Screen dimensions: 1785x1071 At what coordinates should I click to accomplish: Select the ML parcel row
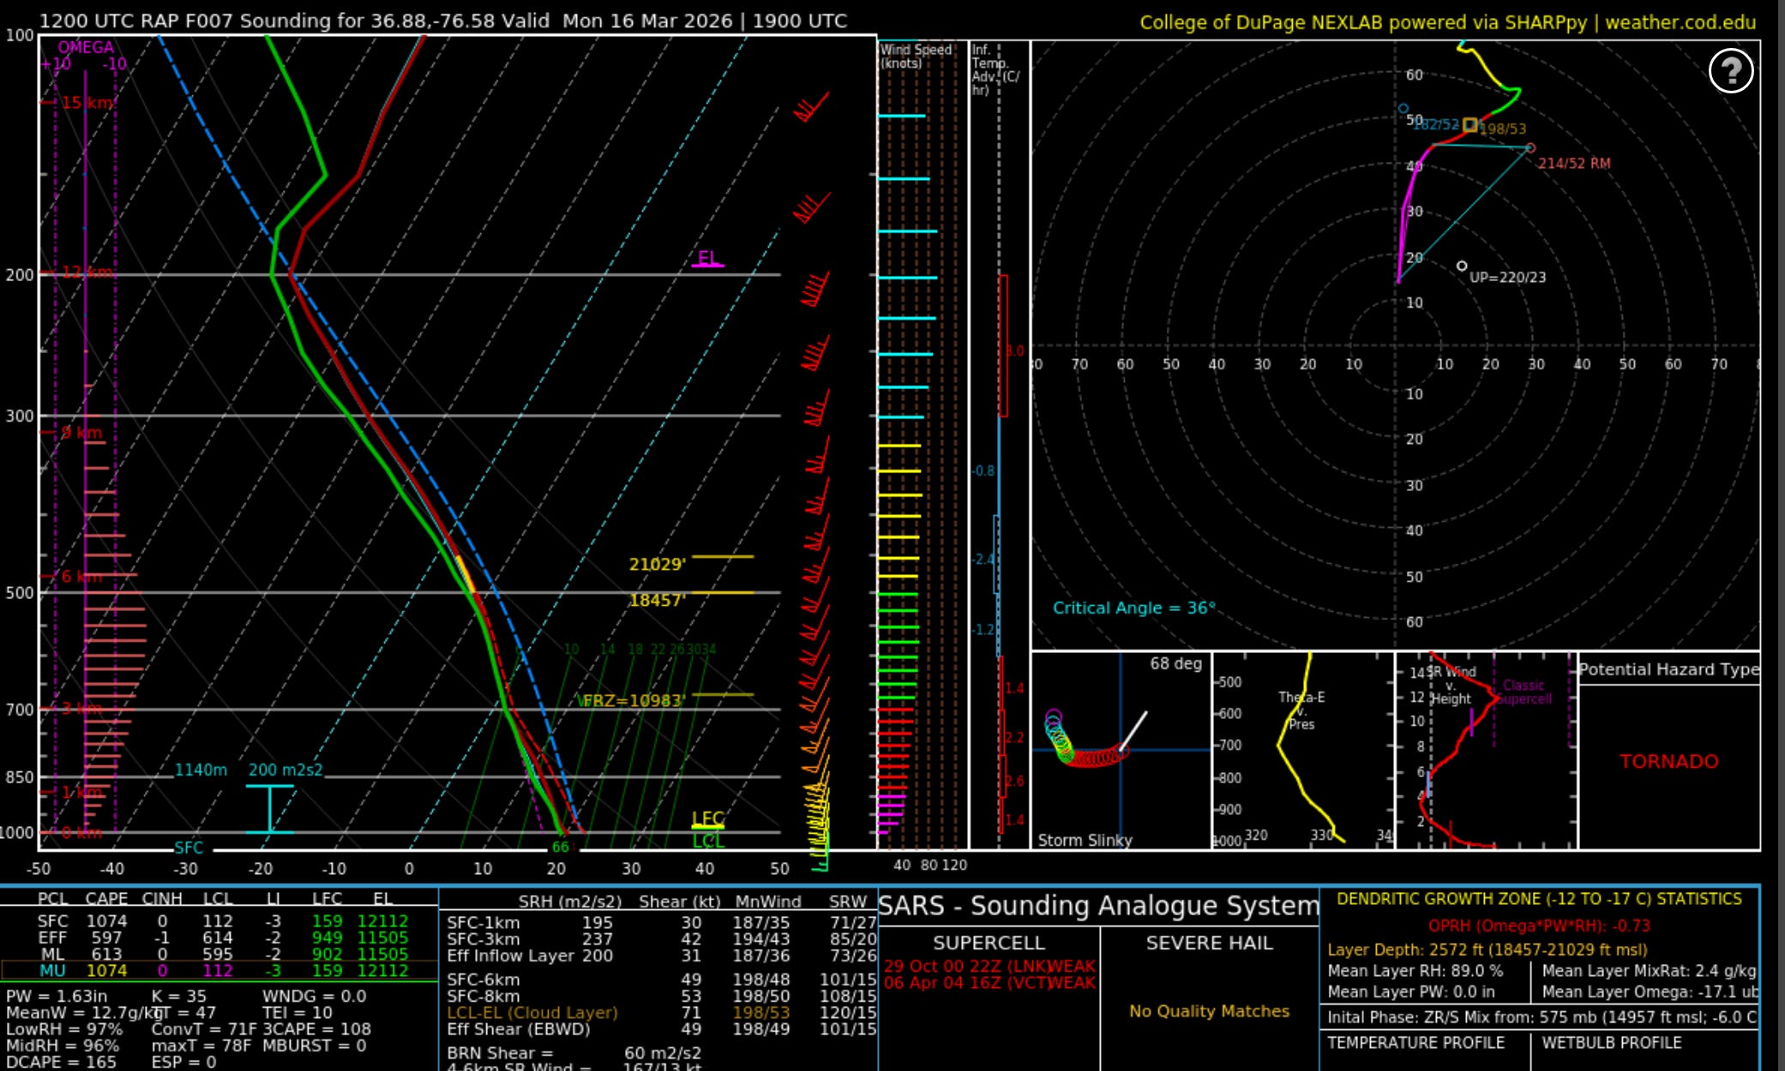pyautogui.click(x=219, y=954)
